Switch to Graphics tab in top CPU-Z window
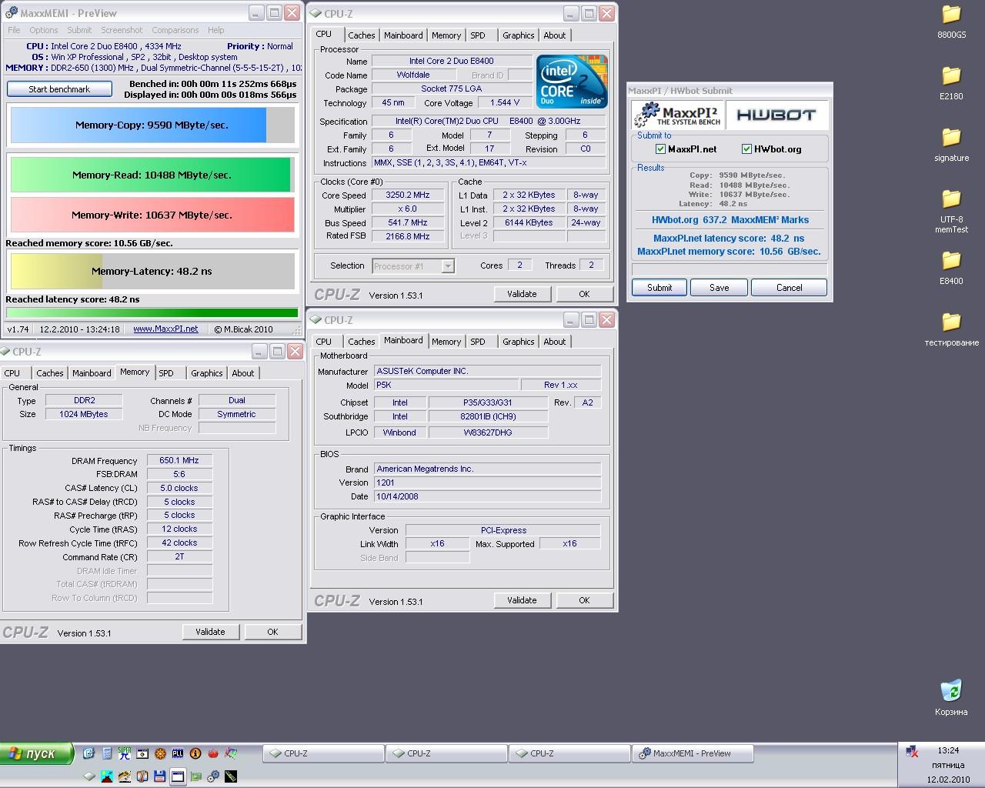Image resolution: width=985 pixels, height=788 pixels. tap(518, 35)
